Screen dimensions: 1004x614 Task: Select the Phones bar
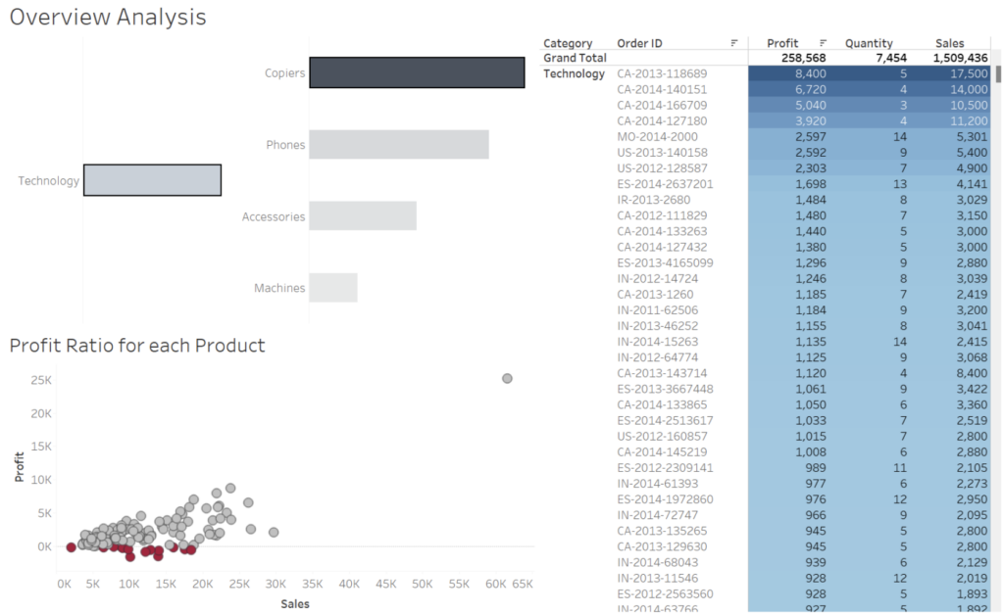pos(397,144)
